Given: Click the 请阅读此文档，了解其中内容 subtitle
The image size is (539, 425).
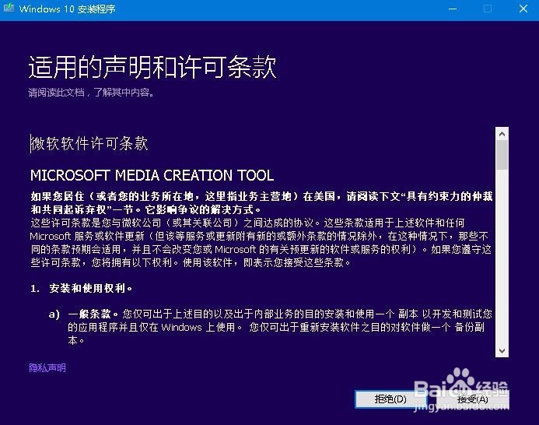Looking at the screenshot, I should (x=91, y=92).
